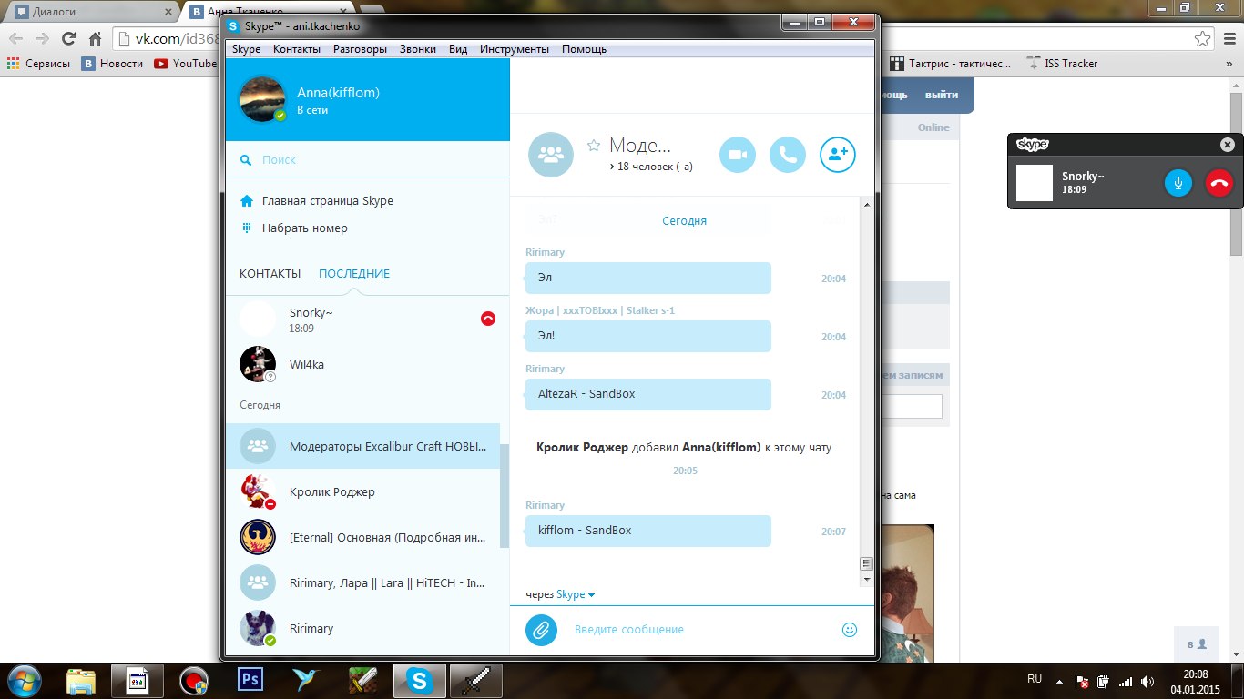Open Anna(kifflom) profile avatar

262,98
